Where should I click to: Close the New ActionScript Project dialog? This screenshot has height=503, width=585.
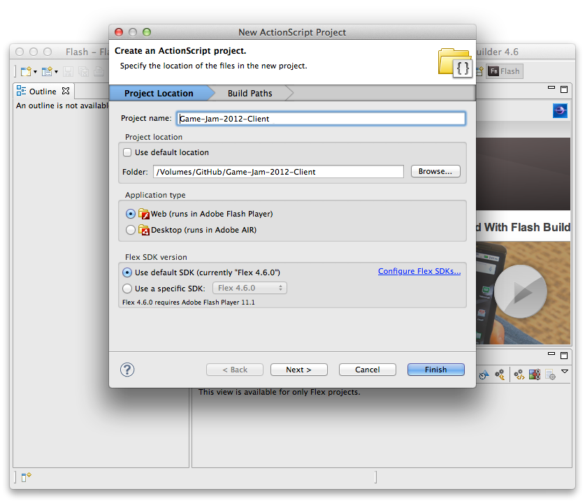(x=119, y=32)
